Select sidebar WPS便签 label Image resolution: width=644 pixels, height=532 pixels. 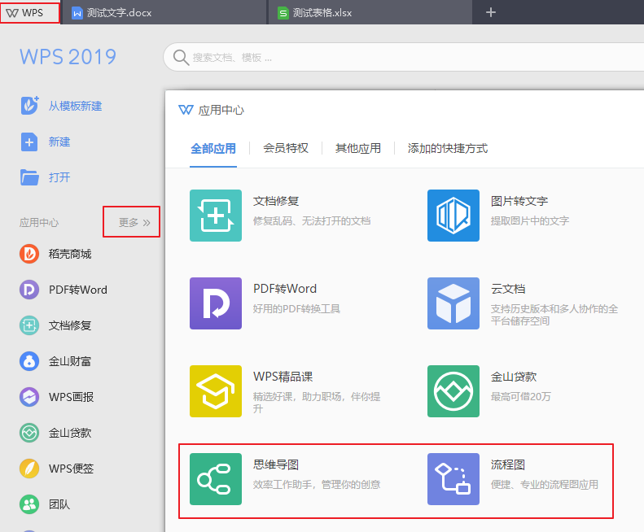point(71,469)
